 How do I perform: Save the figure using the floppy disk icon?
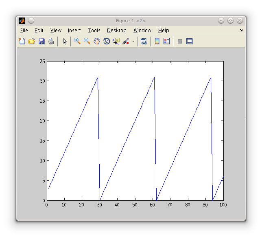point(41,41)
